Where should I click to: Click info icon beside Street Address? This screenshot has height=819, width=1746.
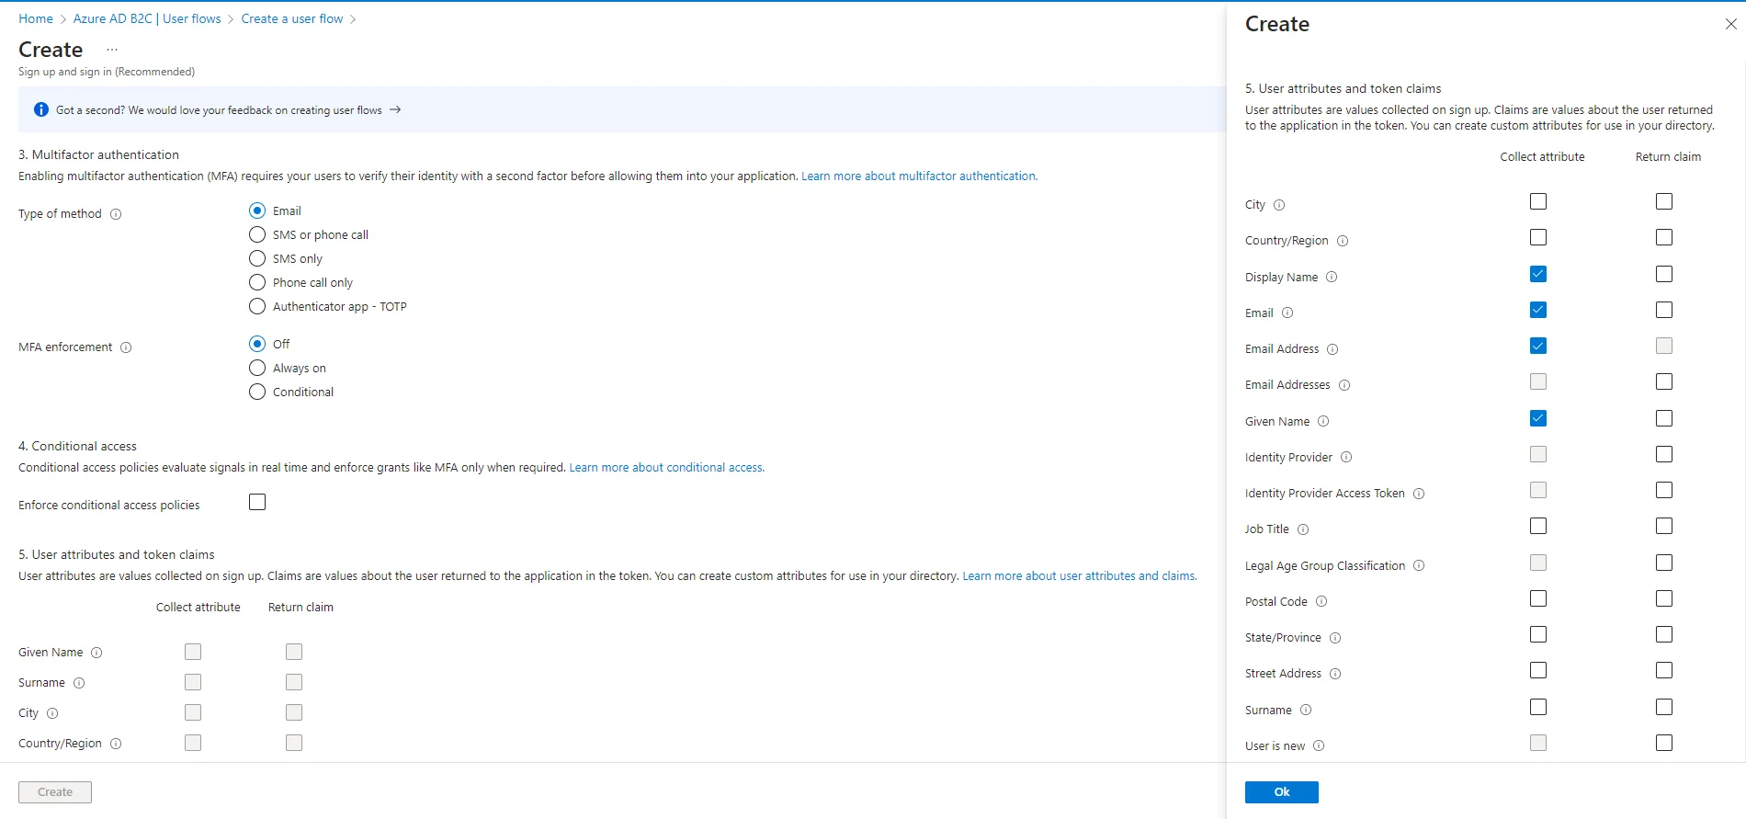click(x=1335, y=674)
